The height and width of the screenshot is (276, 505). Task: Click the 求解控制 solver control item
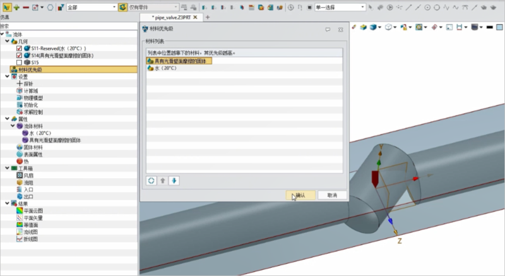32,112
